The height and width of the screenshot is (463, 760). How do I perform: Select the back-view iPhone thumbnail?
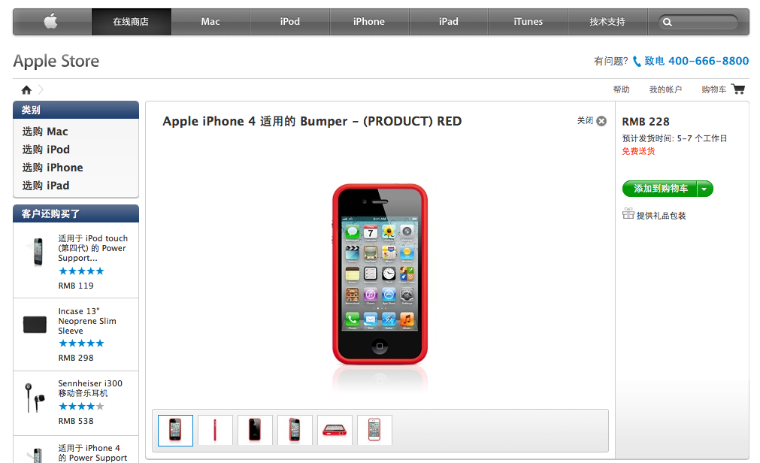coord(255,430)
